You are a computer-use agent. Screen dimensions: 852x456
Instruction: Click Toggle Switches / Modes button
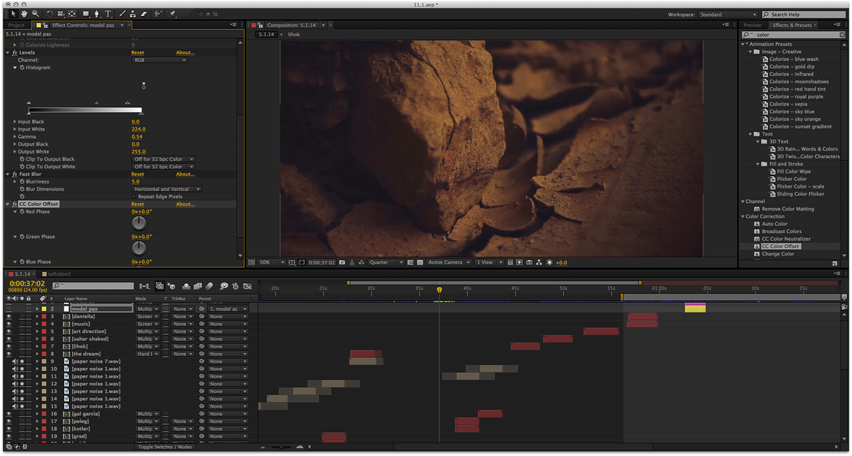tap(164, 447)
